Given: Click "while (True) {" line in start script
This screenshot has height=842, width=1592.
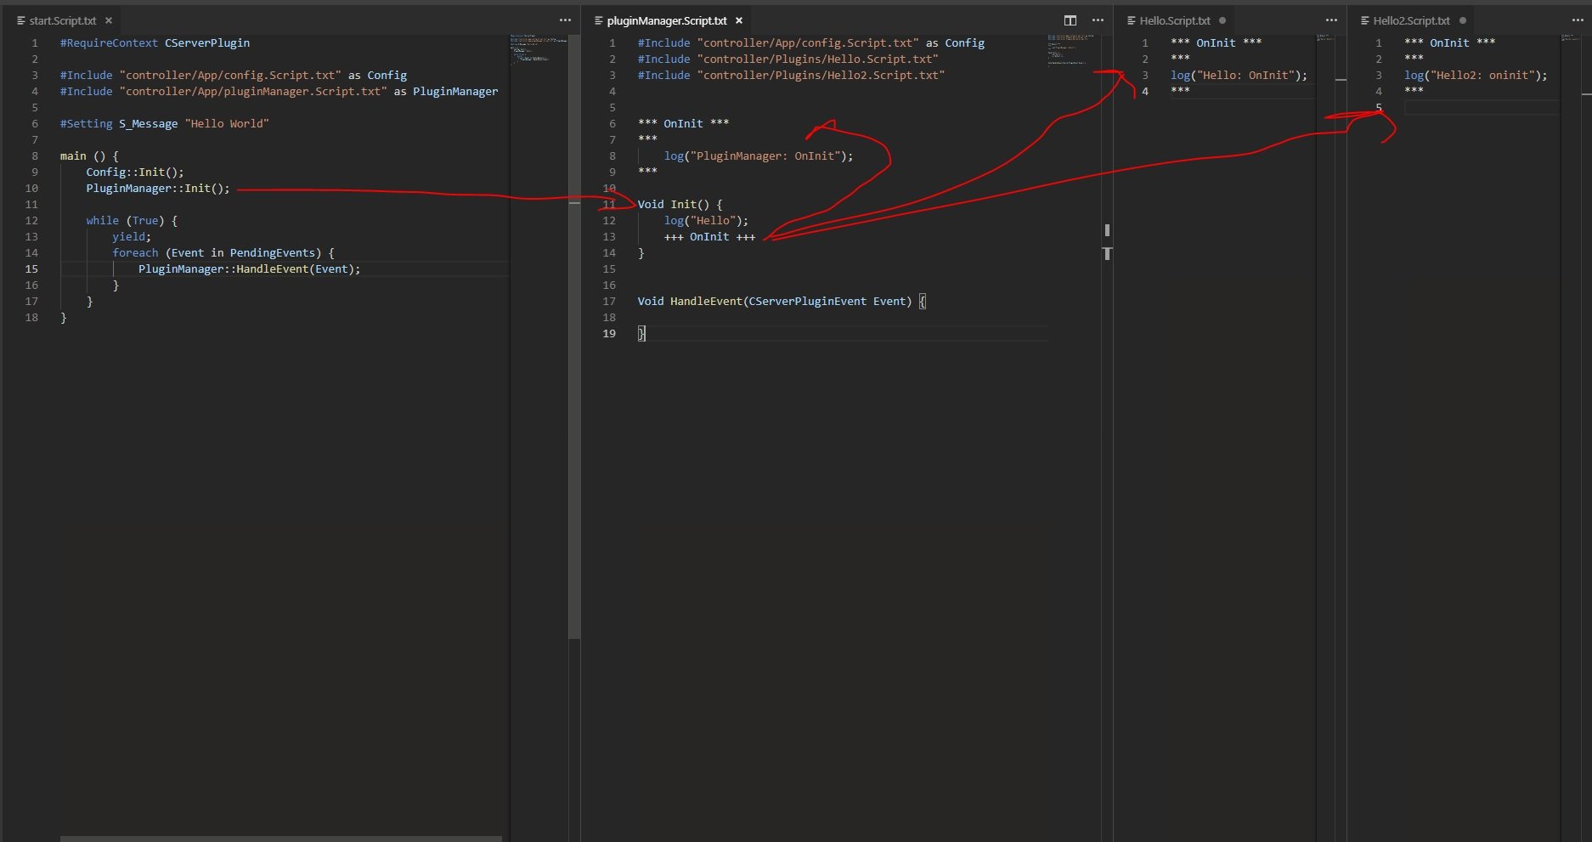Looking at the screenshot, I should pos(132,220).
